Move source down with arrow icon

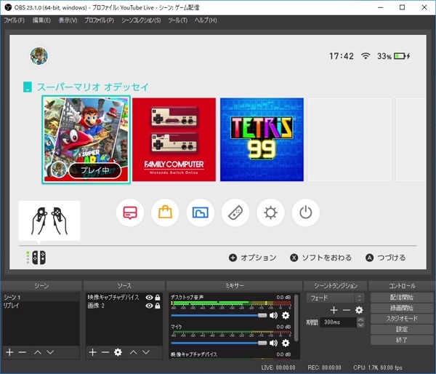(x=146, y=352)
